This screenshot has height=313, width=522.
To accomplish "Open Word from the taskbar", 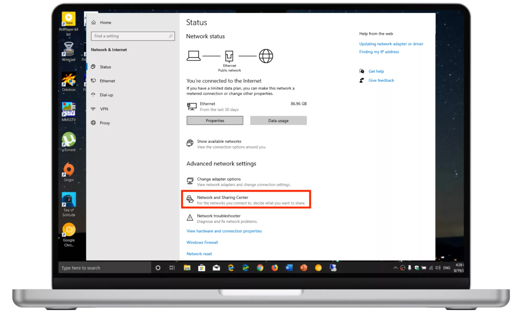I will pyautogui.click(x=289, y=268).
